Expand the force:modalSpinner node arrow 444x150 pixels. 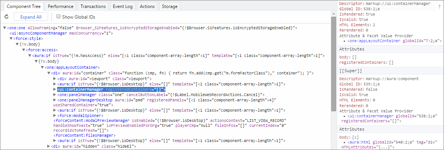[55, 115]
